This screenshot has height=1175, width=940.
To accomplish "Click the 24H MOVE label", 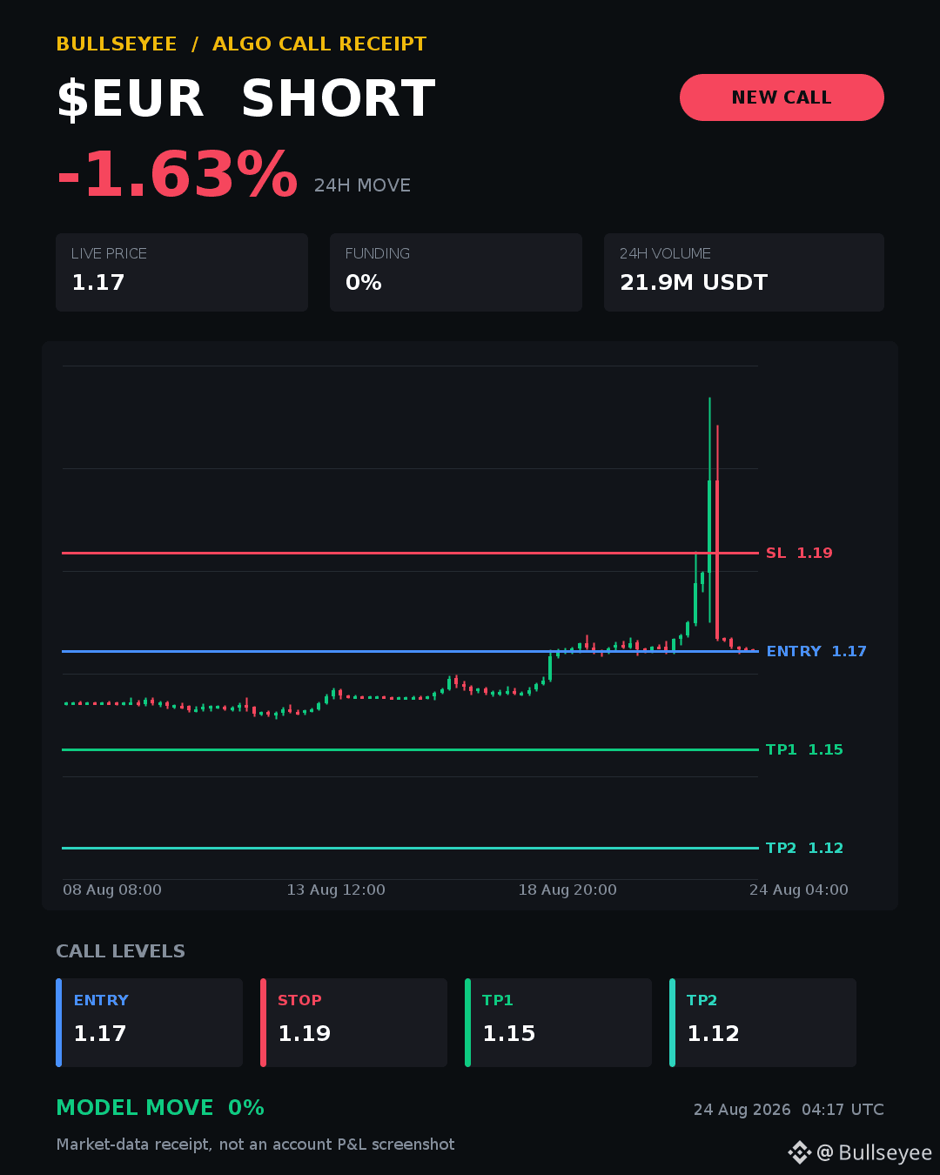I will [362, 185].
